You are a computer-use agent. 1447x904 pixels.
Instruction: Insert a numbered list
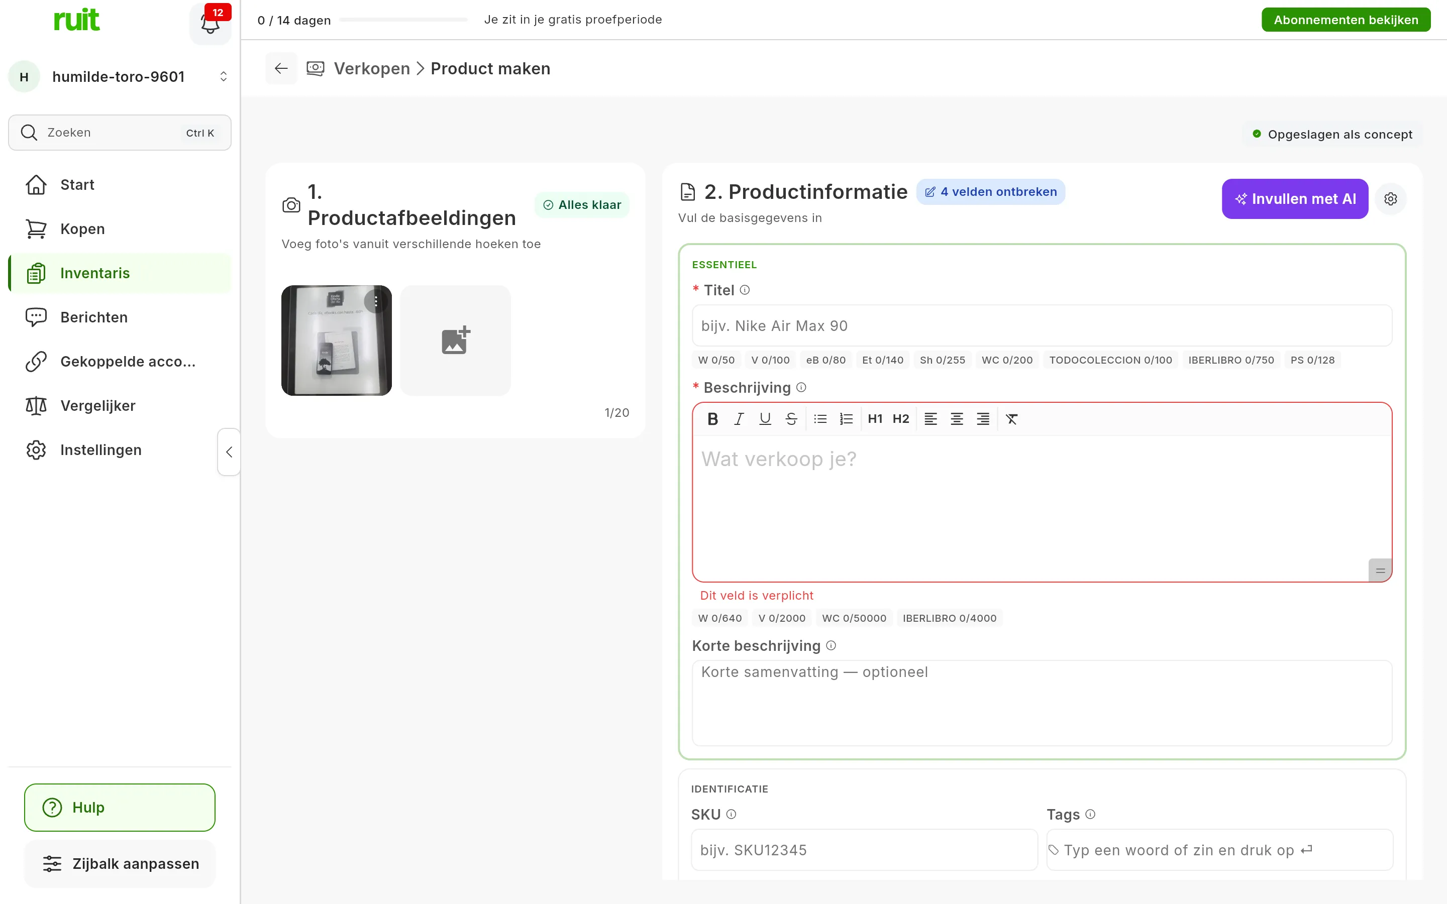click(x=846, y=419)
